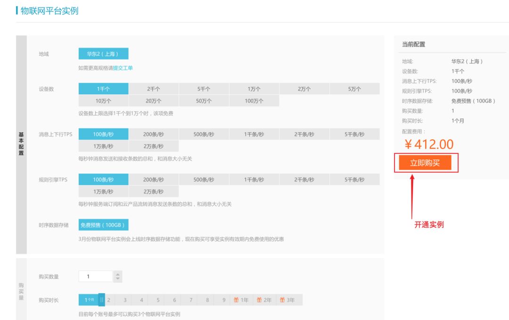Select the 2万条/秒 message TPS option

154,146
